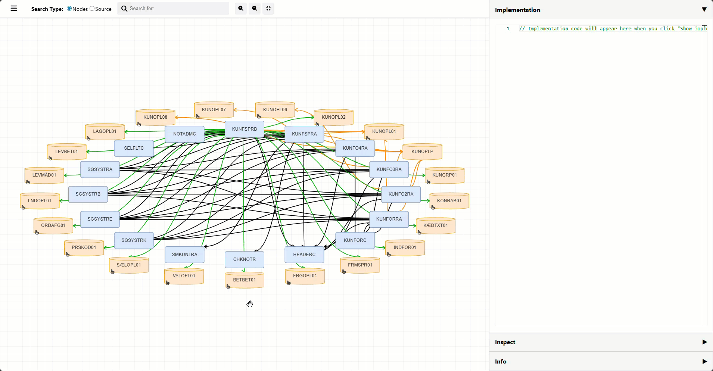Viewport: 713px width, 371px height.
Task: Select the HEADERC program node
Action: (x=304, y=254)
